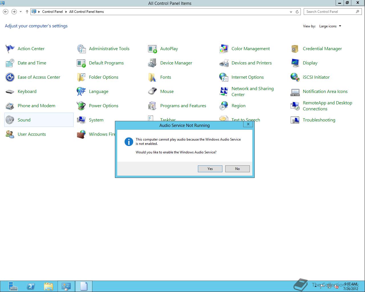This screenshot has height=292, width=365.
Task: Click the window icon in title bar
Action: point(3,3)
